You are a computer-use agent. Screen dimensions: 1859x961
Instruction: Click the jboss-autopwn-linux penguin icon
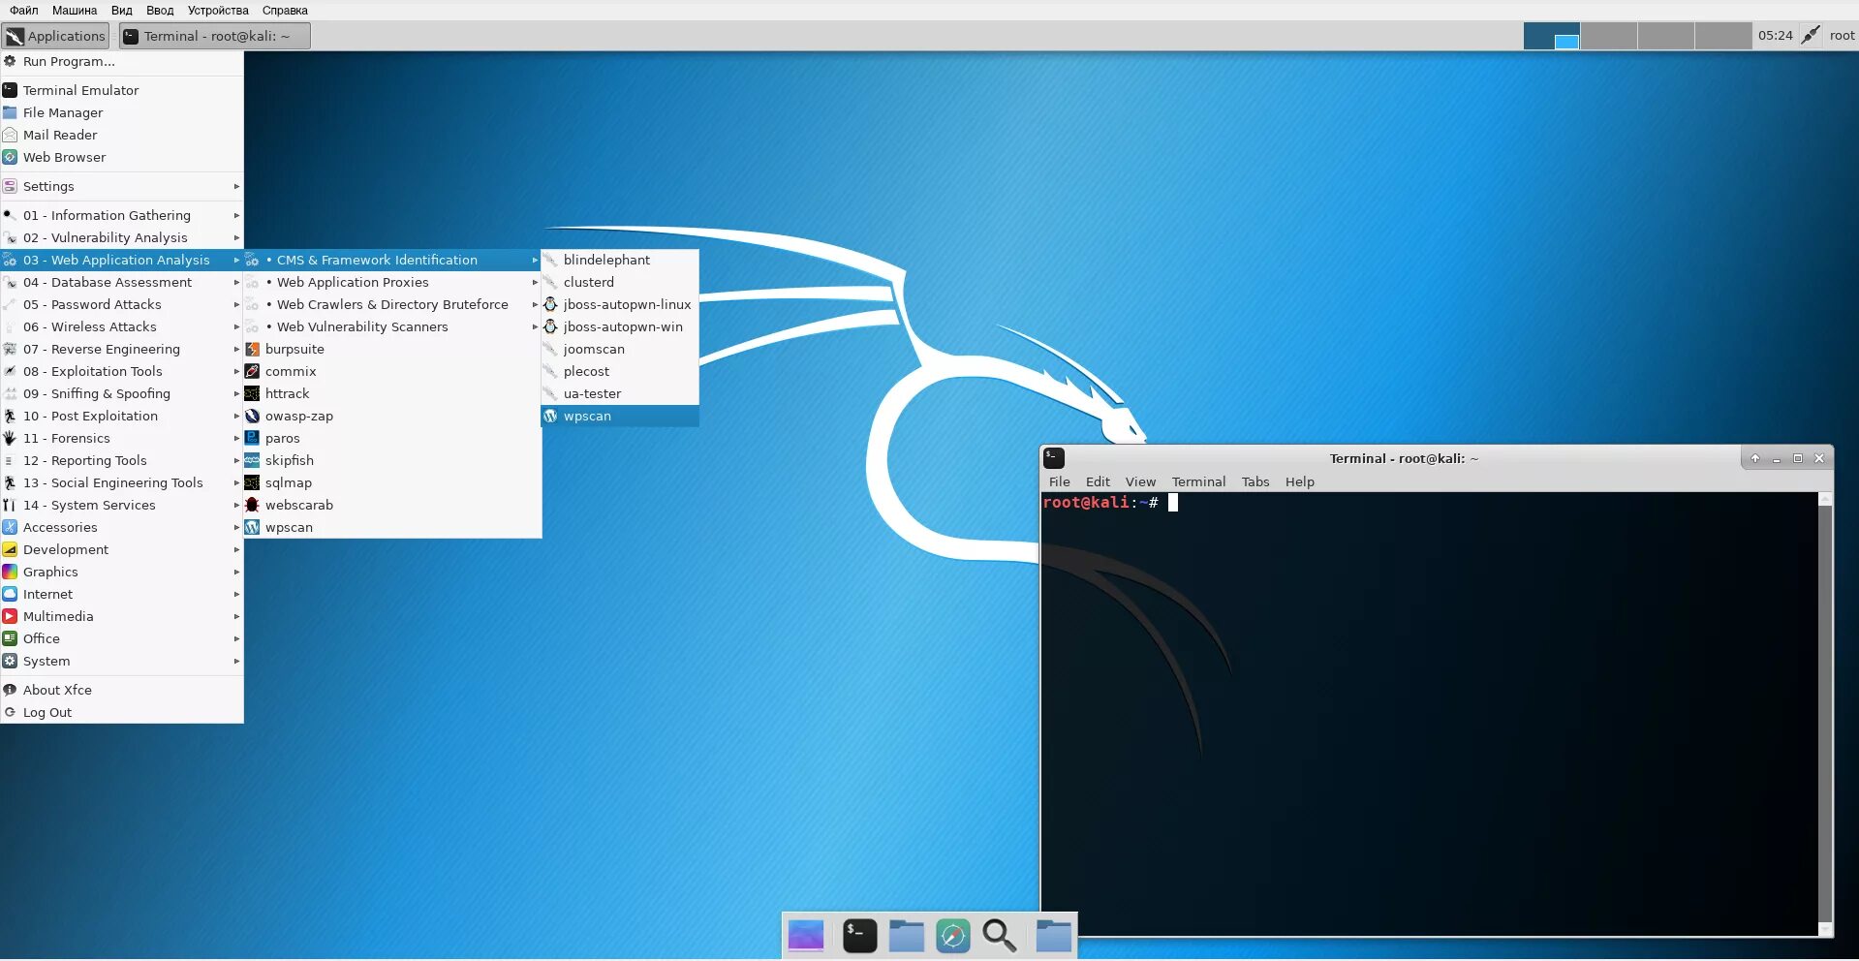(x=550, y=304)
